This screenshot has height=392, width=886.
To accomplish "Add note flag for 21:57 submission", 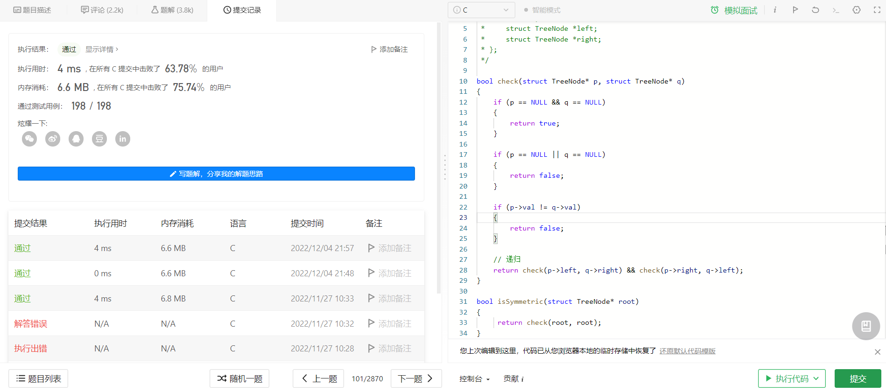I will [390, 248].
